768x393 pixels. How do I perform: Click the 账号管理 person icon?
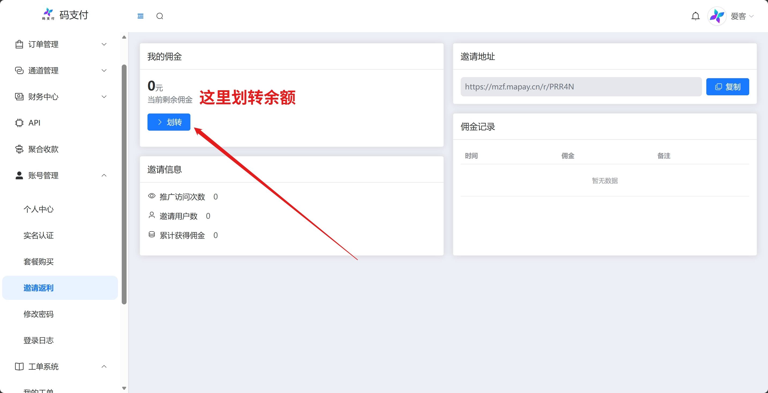coord(19,175)
